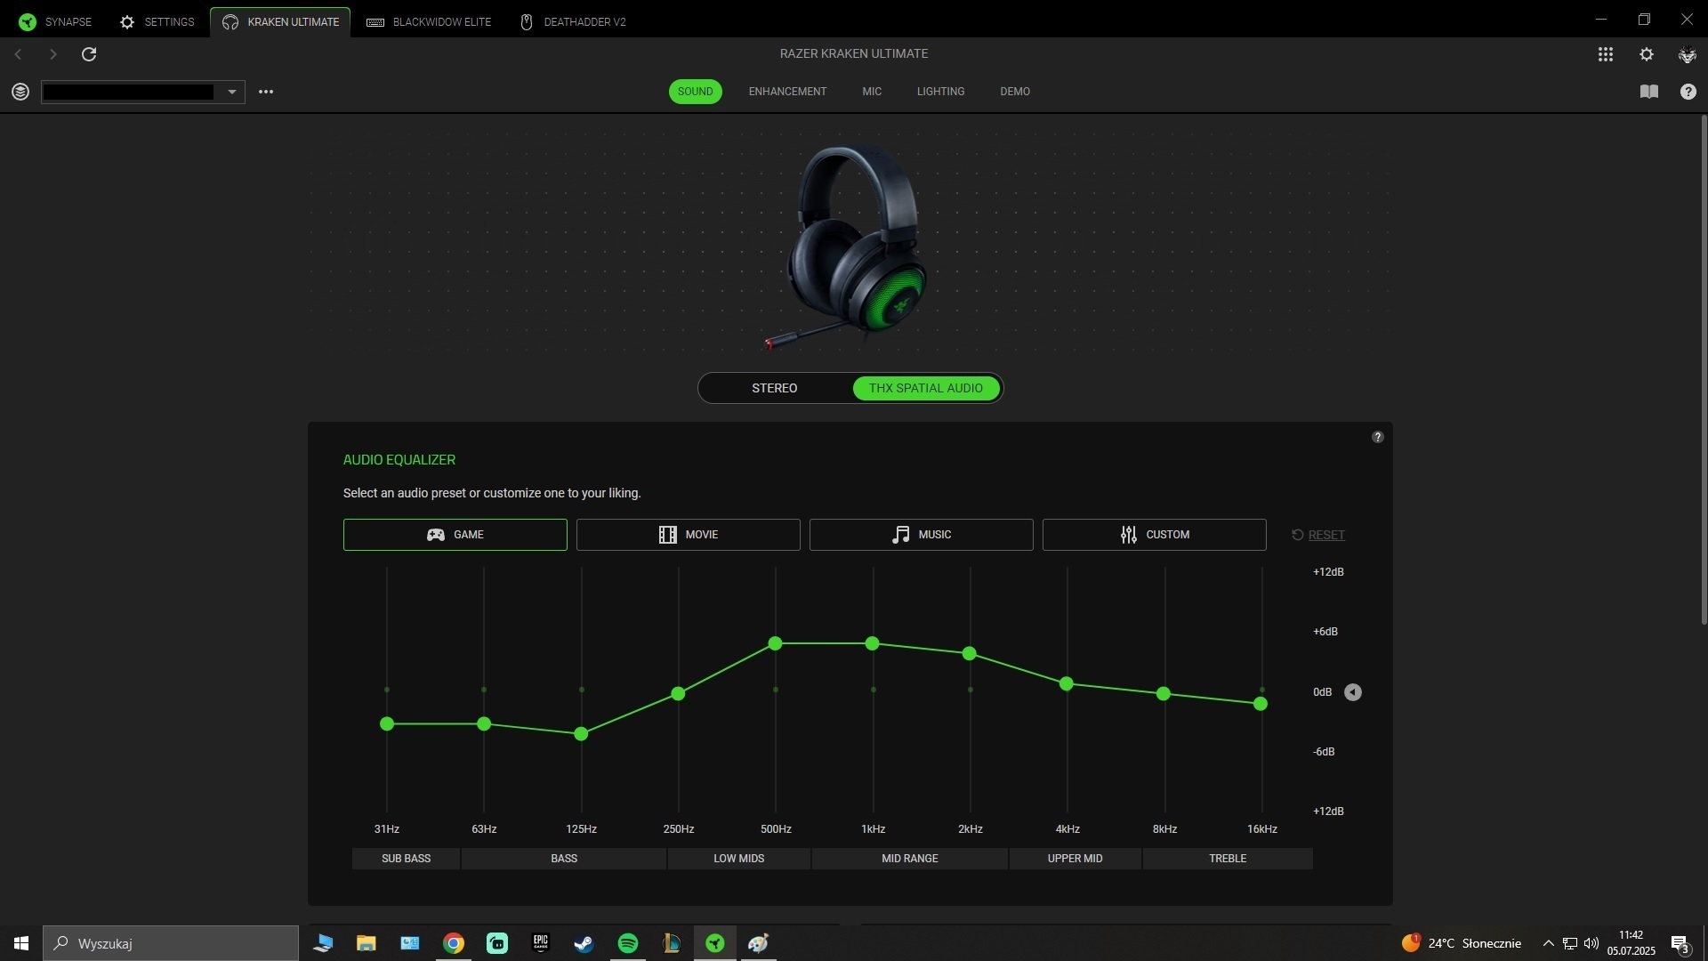Click the 0dB arrow marker
This screenshot has width=1708, height=961.
click(1352, 692)
